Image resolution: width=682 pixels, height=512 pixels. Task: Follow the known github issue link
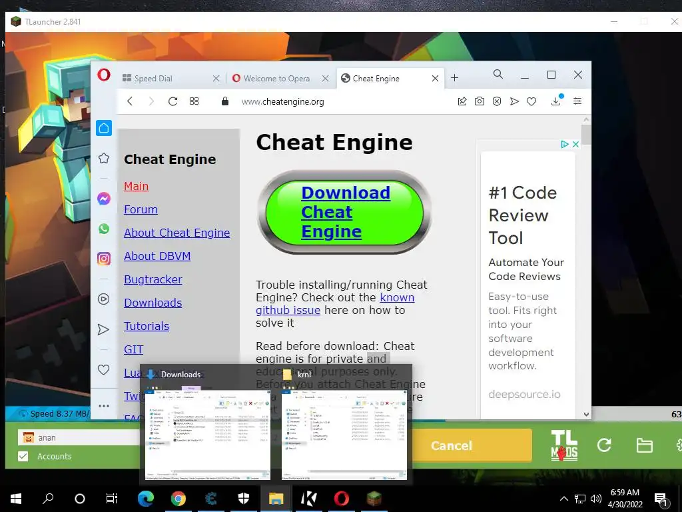click(x=335, y=304)
